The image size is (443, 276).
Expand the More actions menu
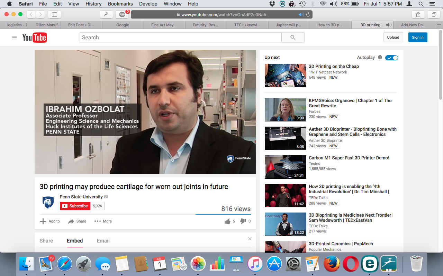[103, 221]
